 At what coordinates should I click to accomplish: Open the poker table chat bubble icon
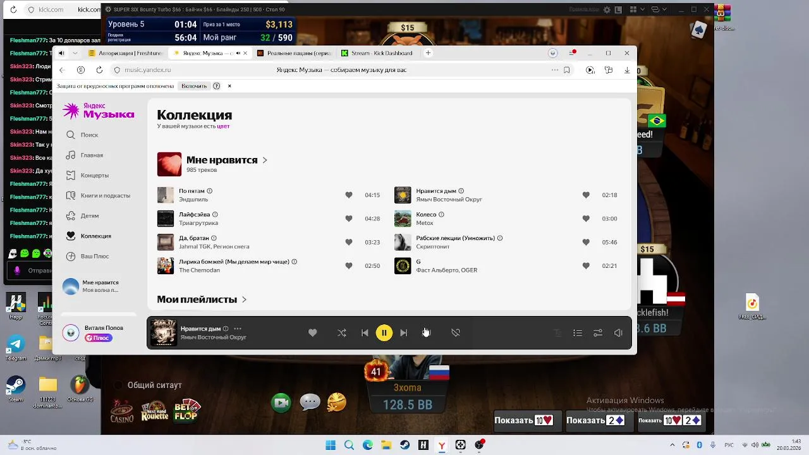point(310,402)
